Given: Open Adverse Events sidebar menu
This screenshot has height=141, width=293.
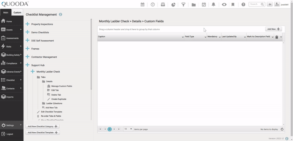Looking at the screenshot, I should [x=12, y=72].
